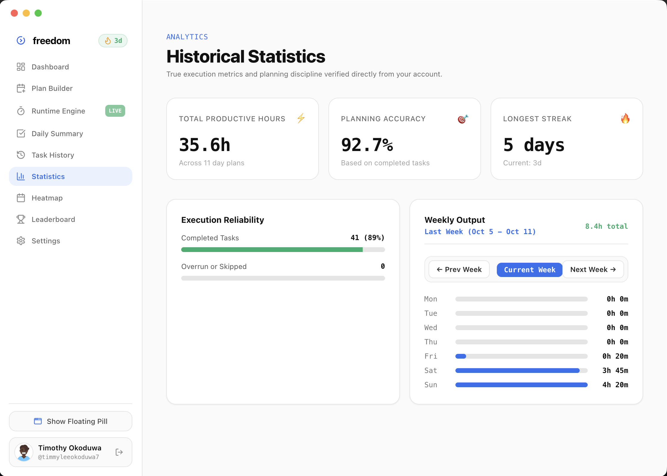Viewport: 667px width, 476px height.
Task: Click the @timmyleeokoduwa7 username
Action: click(x=69, y=457)
